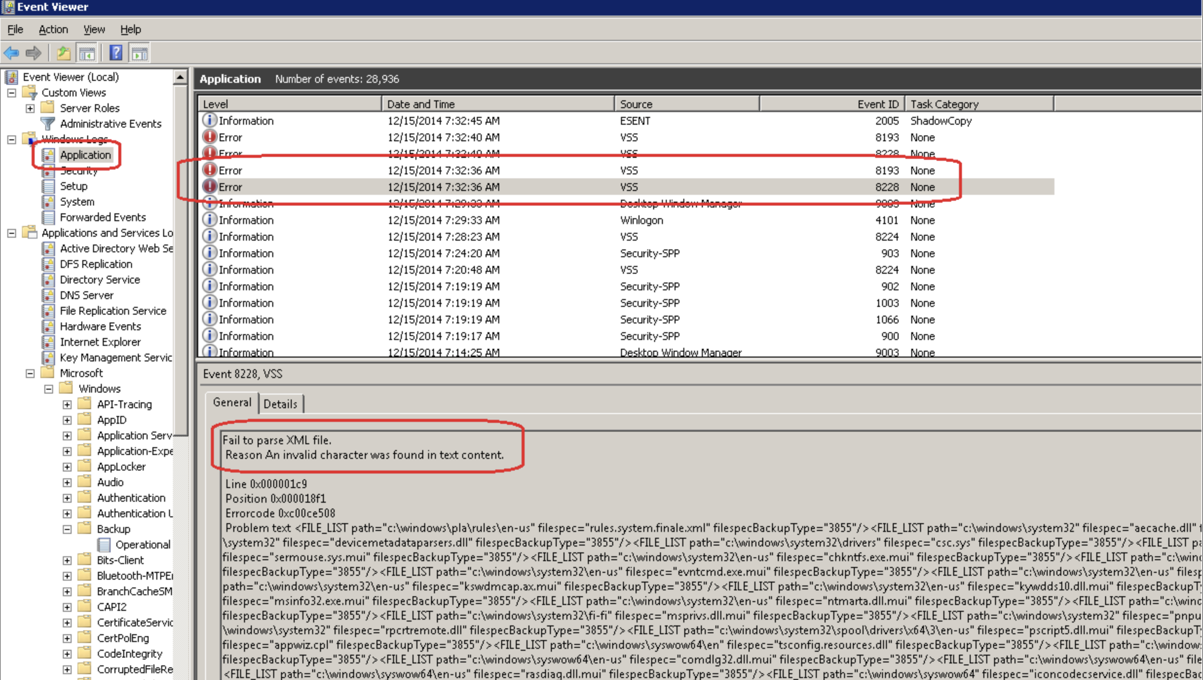Viewport: 1203px width, 680px height.
Task: Click the Forward arrow toolbar icon
Action: tap(34, 53)
